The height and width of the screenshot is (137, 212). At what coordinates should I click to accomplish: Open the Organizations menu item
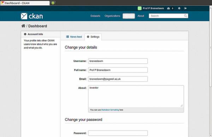112,16
